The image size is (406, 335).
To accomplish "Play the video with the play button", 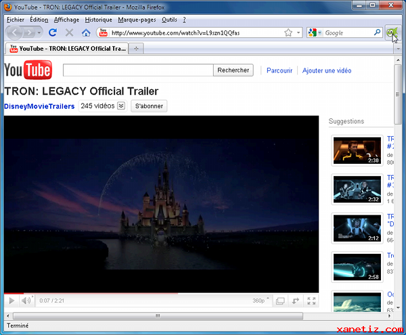I will 12,300.
